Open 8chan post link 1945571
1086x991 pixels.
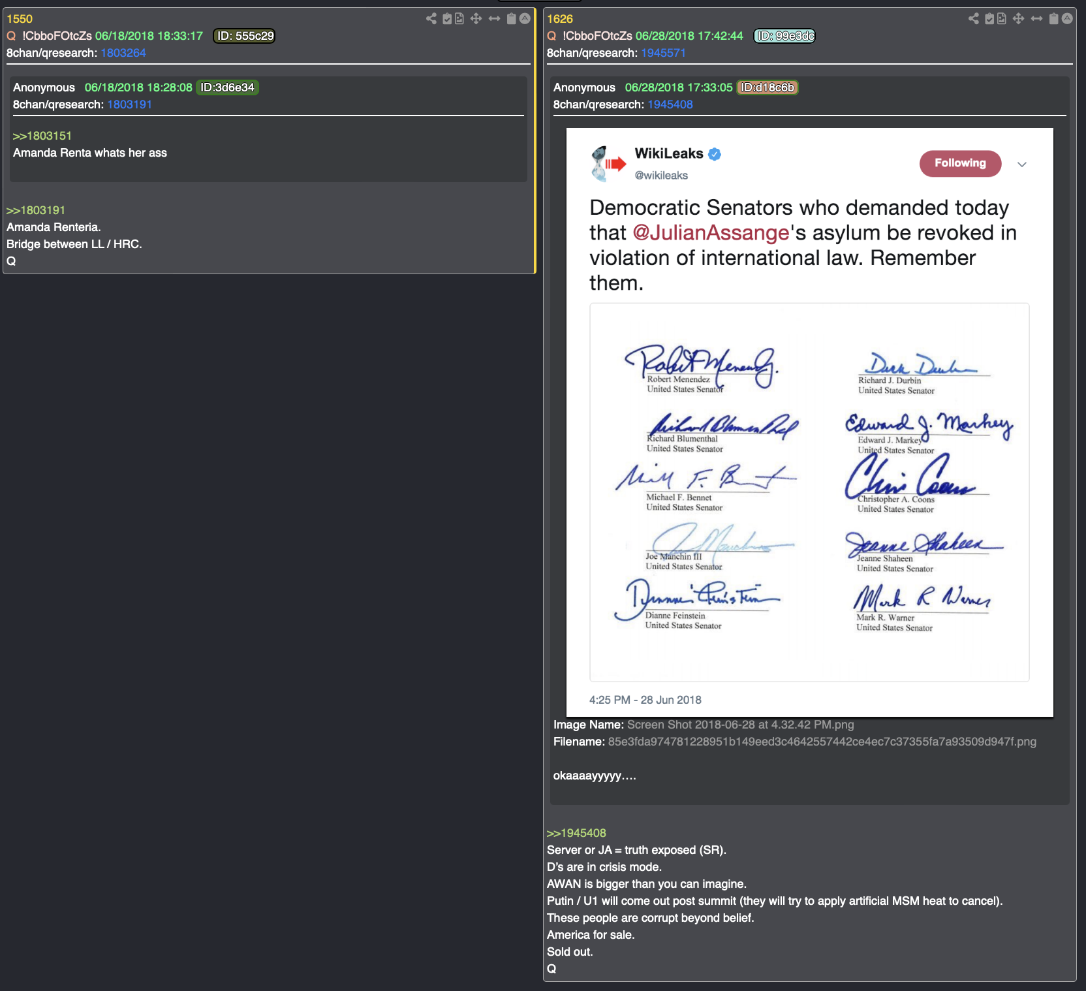pyautogui.click(x=663, y=53)
